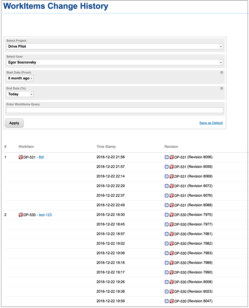This screenshot has width=249, height=308.
Task: Click the history clock icon for Revision 8088
Action: pyautogui.click(x=166, y=205)
